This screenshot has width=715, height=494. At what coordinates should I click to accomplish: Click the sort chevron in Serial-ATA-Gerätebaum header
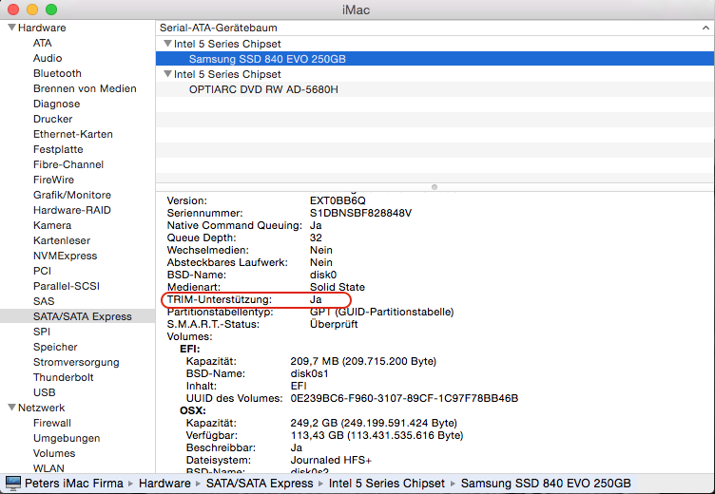[x=705, y=28]
